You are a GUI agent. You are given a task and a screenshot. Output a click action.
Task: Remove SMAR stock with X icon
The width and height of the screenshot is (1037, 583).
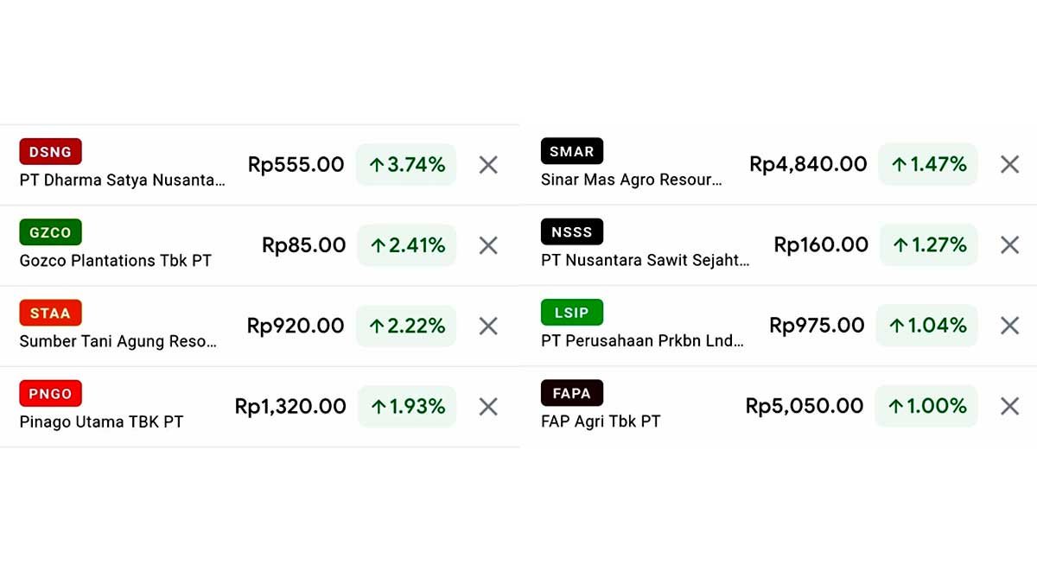tap(1009, 164)
